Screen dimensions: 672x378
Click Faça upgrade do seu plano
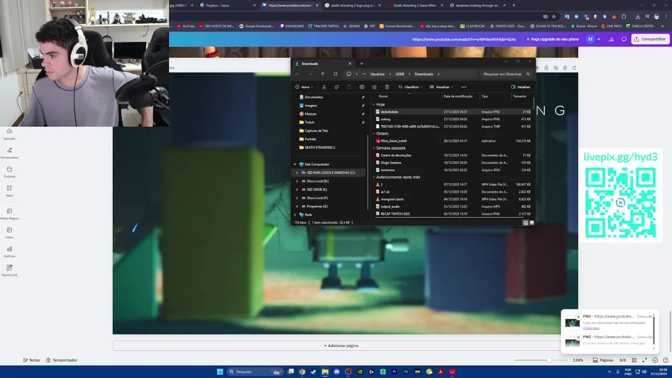(x=552, y=39)
